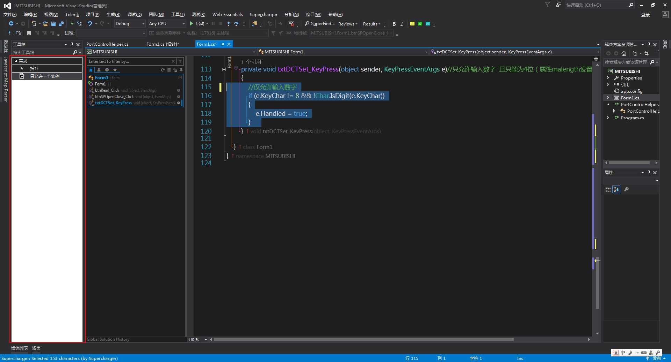Click the Open File folder icon
The height and width of the screenshot is (362, 671).
click(x=46, y=24)
